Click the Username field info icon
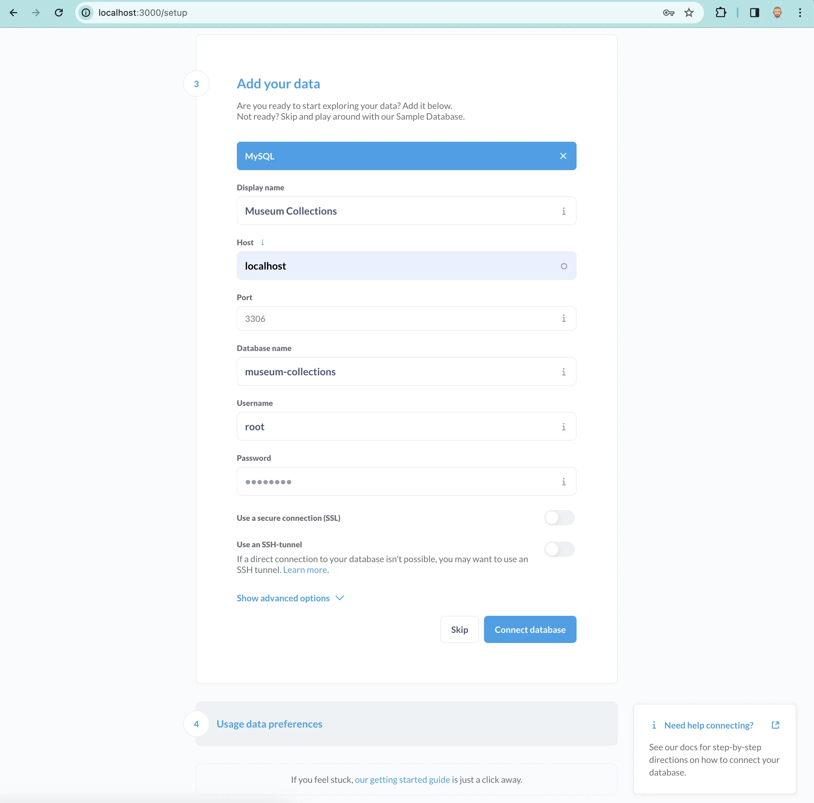The width and height of the screenshot is (814, 803). coord(563,426)
